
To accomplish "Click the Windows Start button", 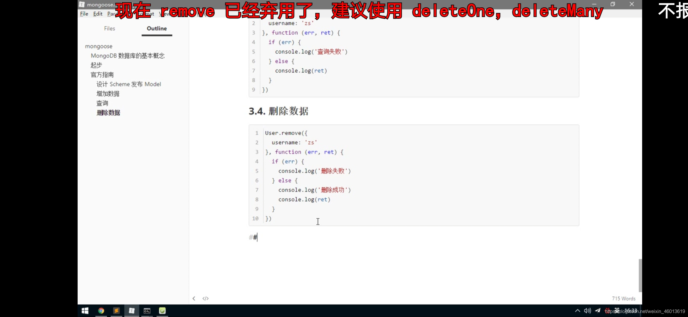I will (x=85, y=311).
